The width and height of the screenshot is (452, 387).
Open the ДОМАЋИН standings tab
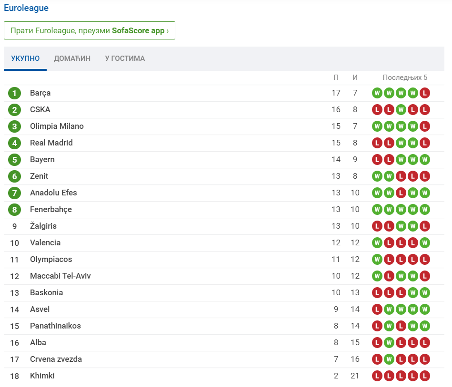click(x=72, y=58)
